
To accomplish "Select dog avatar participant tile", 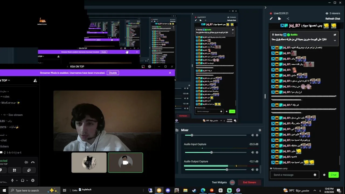I will click(x=89, y=162).
